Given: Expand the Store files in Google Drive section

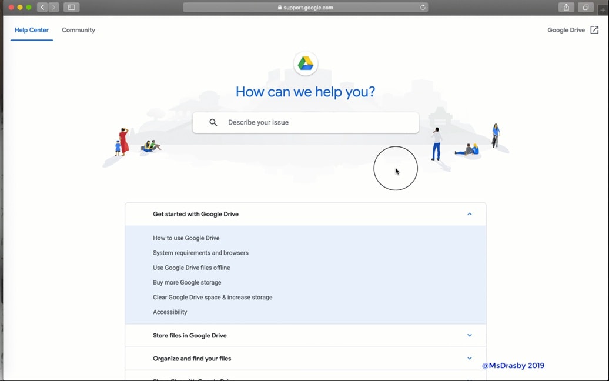Looking at the screenshot, I should 469,335.
